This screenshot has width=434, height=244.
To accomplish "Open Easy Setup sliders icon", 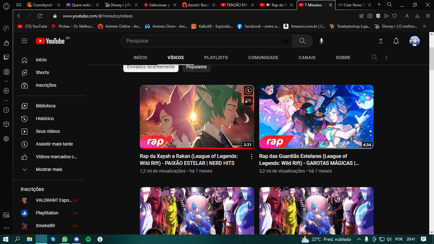I will (x=427, y=16).
